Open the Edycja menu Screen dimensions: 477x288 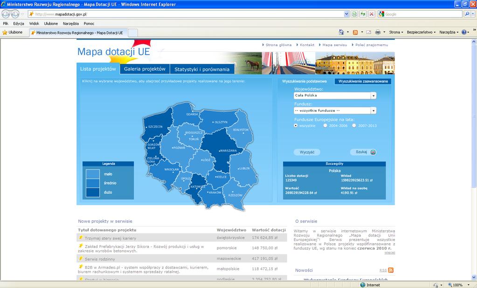[x=19, y=23]
